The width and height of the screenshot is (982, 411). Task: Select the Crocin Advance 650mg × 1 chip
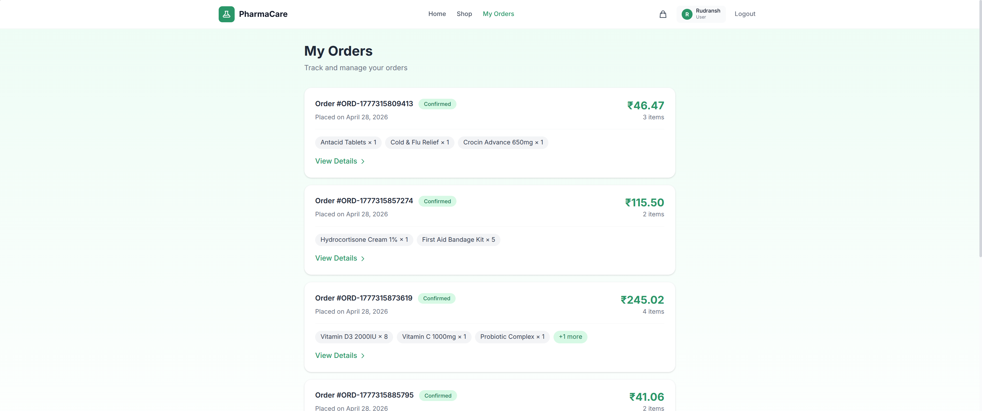pos(503,143)
